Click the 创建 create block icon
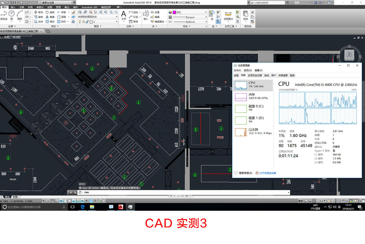This screenshot has height=244, width=365. [155, 12]
